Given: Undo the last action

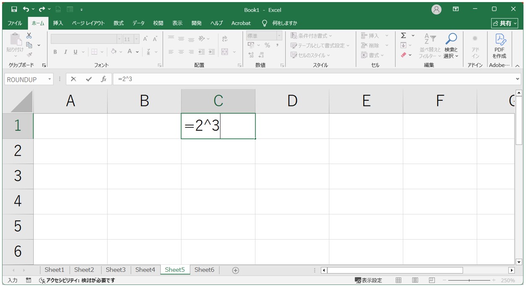Looking at the screenshot, I should point(26,9).
